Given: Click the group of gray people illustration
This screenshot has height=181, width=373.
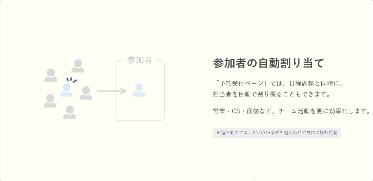Looking at the screenshot, I should (x=68, y=89).
